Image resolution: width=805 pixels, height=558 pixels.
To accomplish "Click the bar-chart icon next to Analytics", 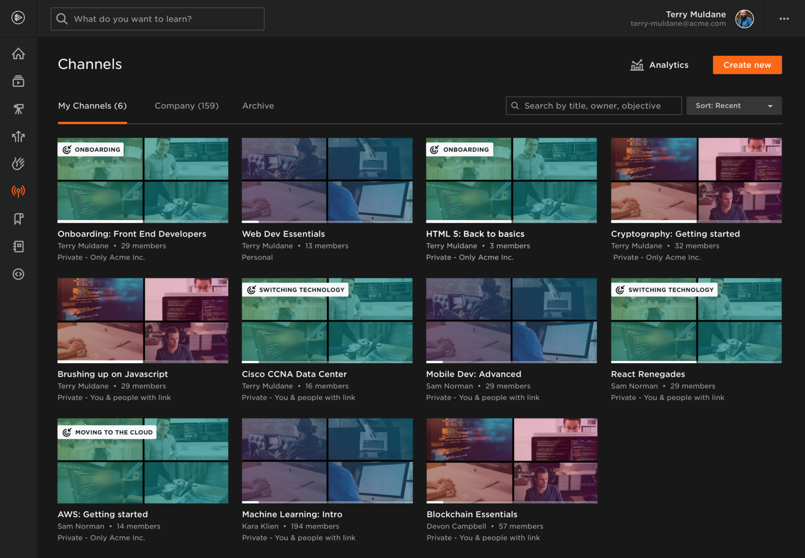I will pyautogui.click(x=637, y=64).
